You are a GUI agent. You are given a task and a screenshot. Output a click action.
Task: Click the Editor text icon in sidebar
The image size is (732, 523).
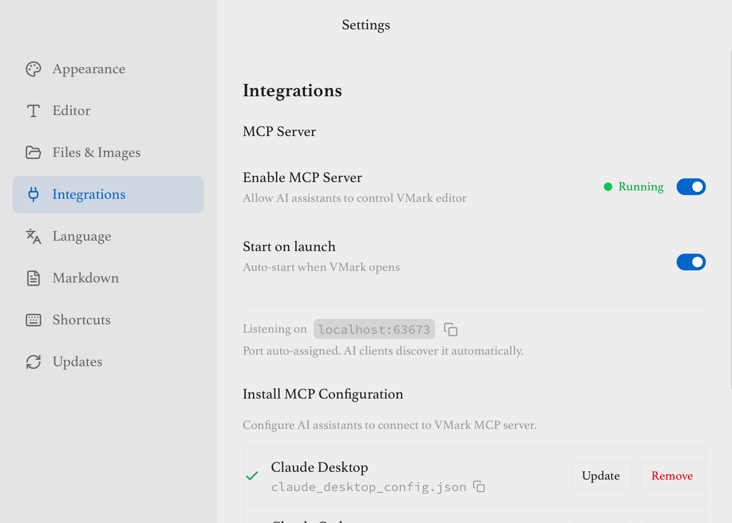tap(33, 110)
